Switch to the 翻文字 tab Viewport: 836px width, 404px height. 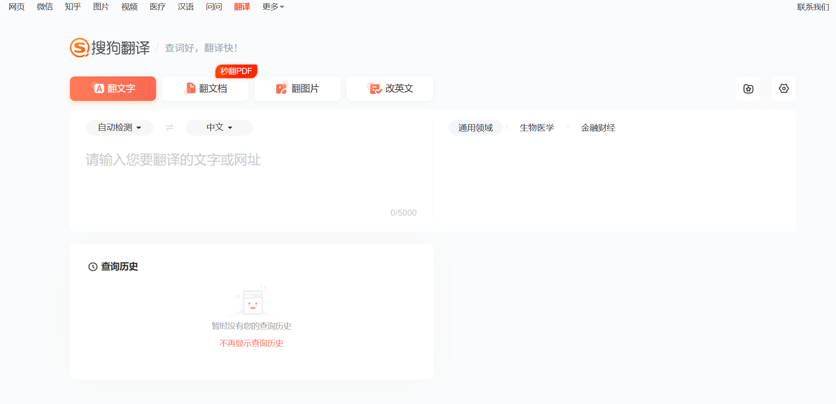click(x=113, y=89)
